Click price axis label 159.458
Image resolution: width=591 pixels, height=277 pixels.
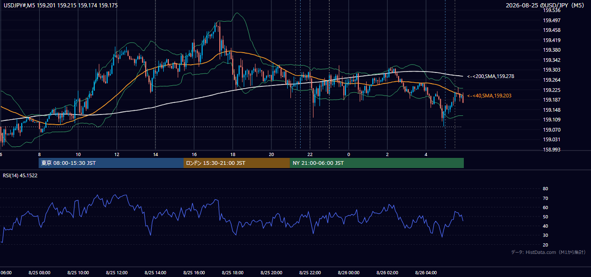552,30
